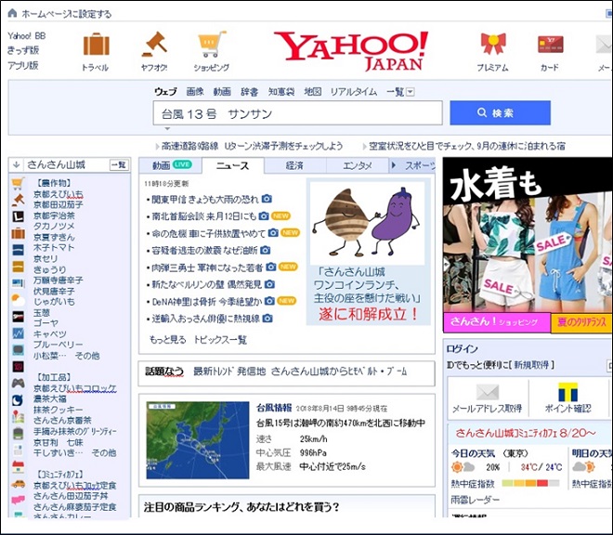The image size is (613, 535).
Task: Open 台風情報 heading link
Action: click(274, 408)
